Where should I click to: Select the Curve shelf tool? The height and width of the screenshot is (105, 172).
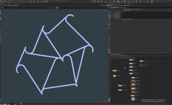pos(21,2)
